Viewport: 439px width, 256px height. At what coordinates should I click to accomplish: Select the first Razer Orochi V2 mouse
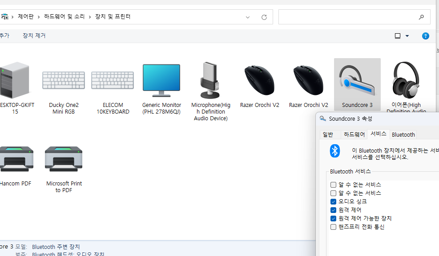pos(259,80)
